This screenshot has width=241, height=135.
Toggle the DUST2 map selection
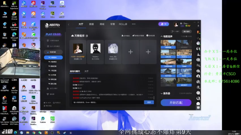click(x=184, y=54)
